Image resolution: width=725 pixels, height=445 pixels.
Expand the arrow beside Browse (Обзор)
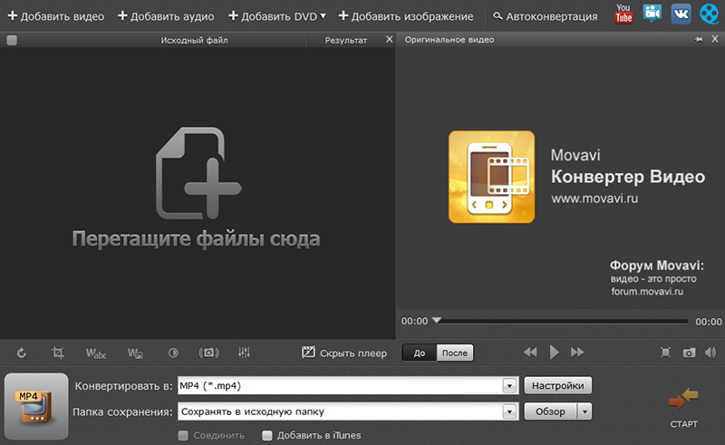585,411
